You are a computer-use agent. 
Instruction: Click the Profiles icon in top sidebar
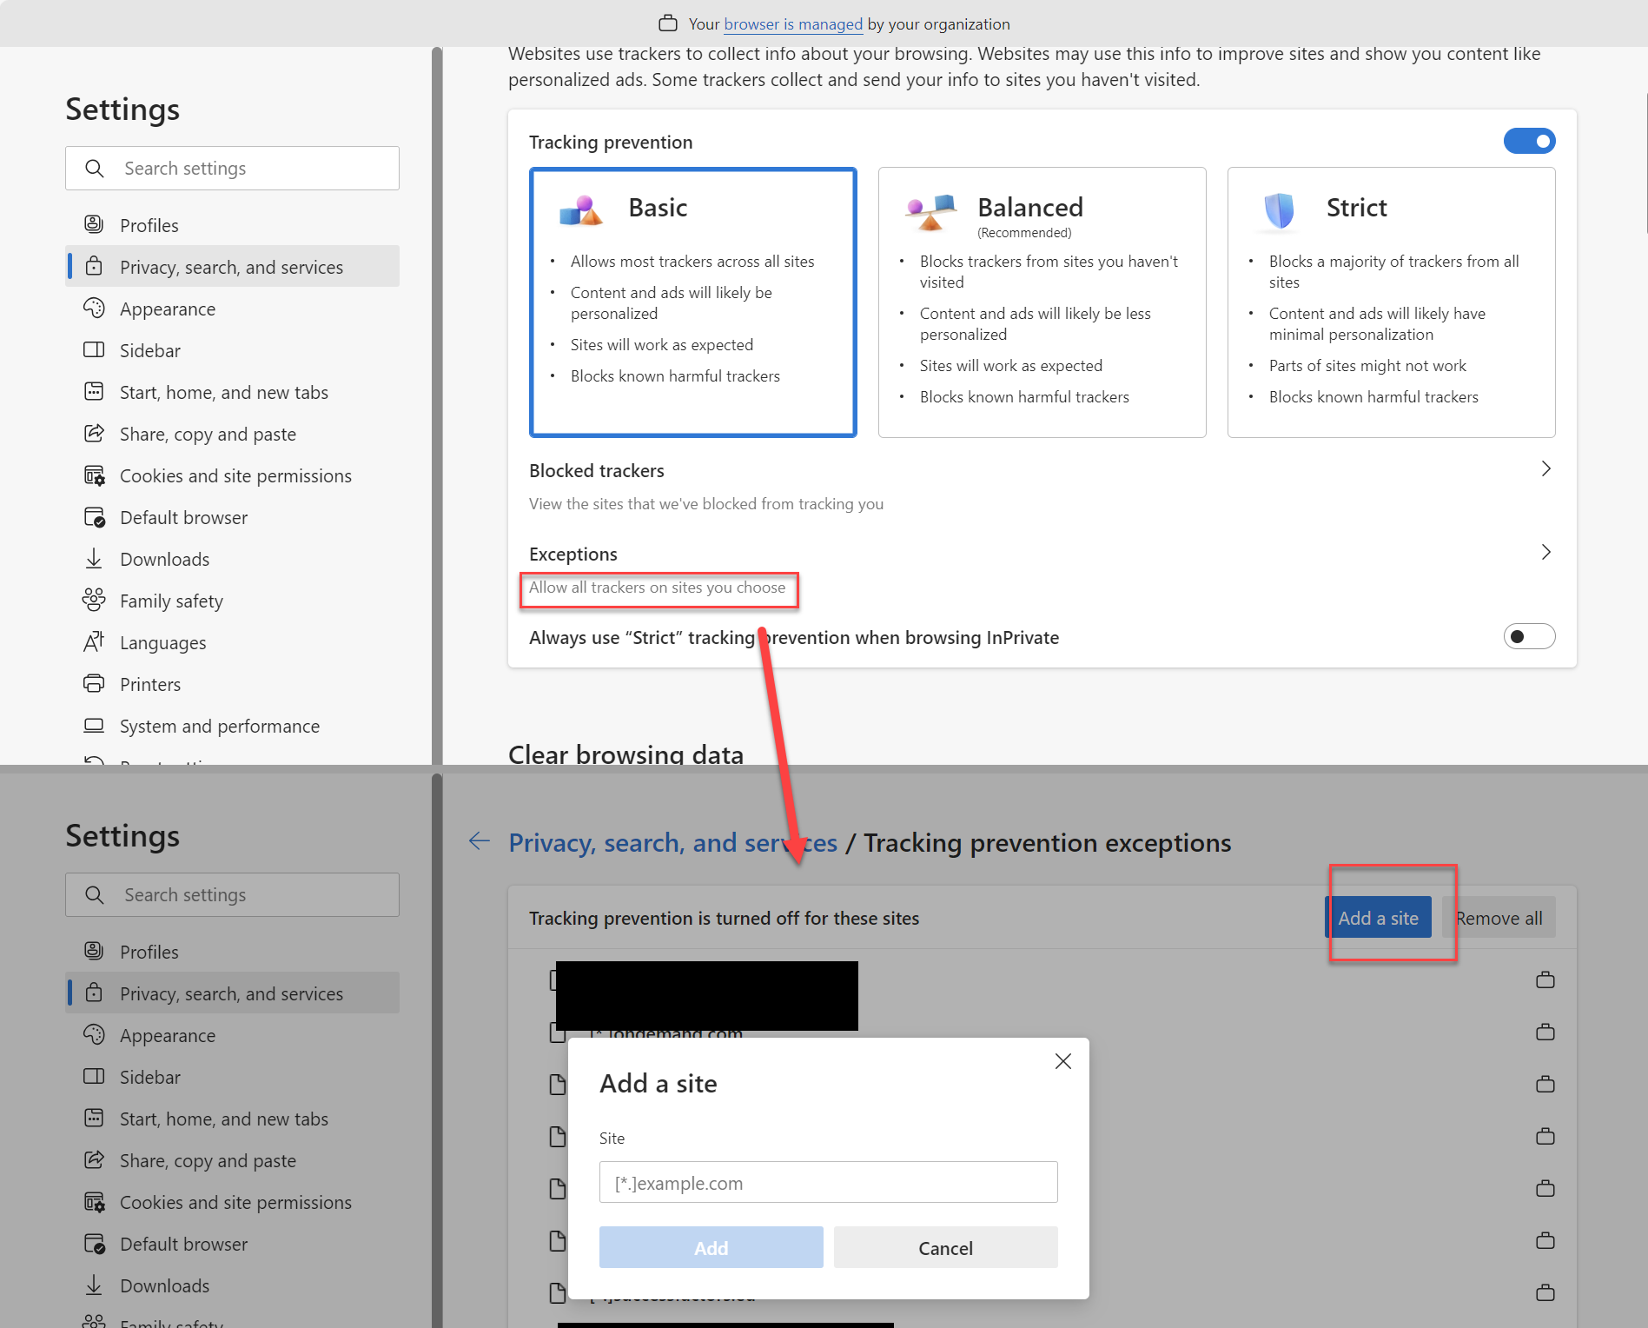click(x=94, y=224)
